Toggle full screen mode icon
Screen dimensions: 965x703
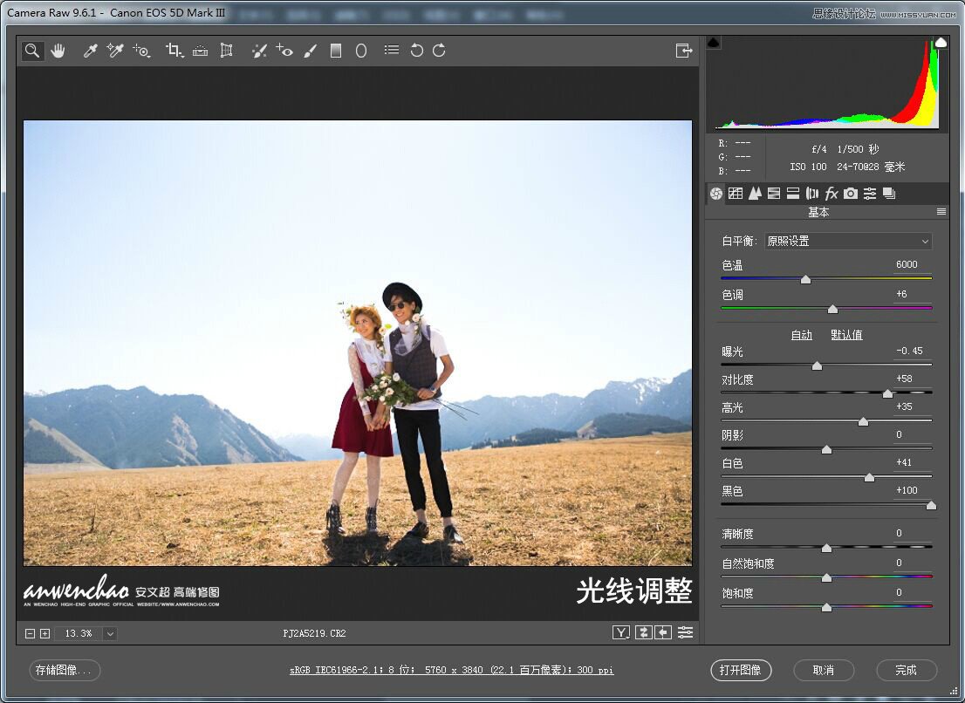tap(684, 51)
